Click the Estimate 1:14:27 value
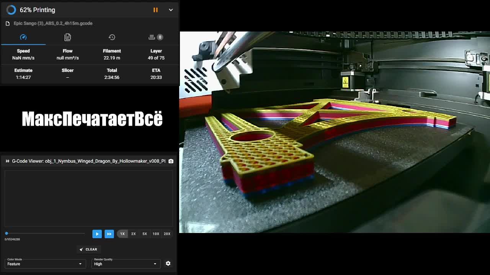 click(23, 77)
